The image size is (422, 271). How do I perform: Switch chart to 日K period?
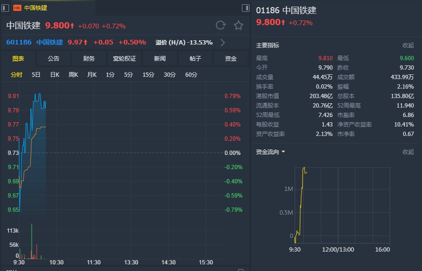coord(55,75)
